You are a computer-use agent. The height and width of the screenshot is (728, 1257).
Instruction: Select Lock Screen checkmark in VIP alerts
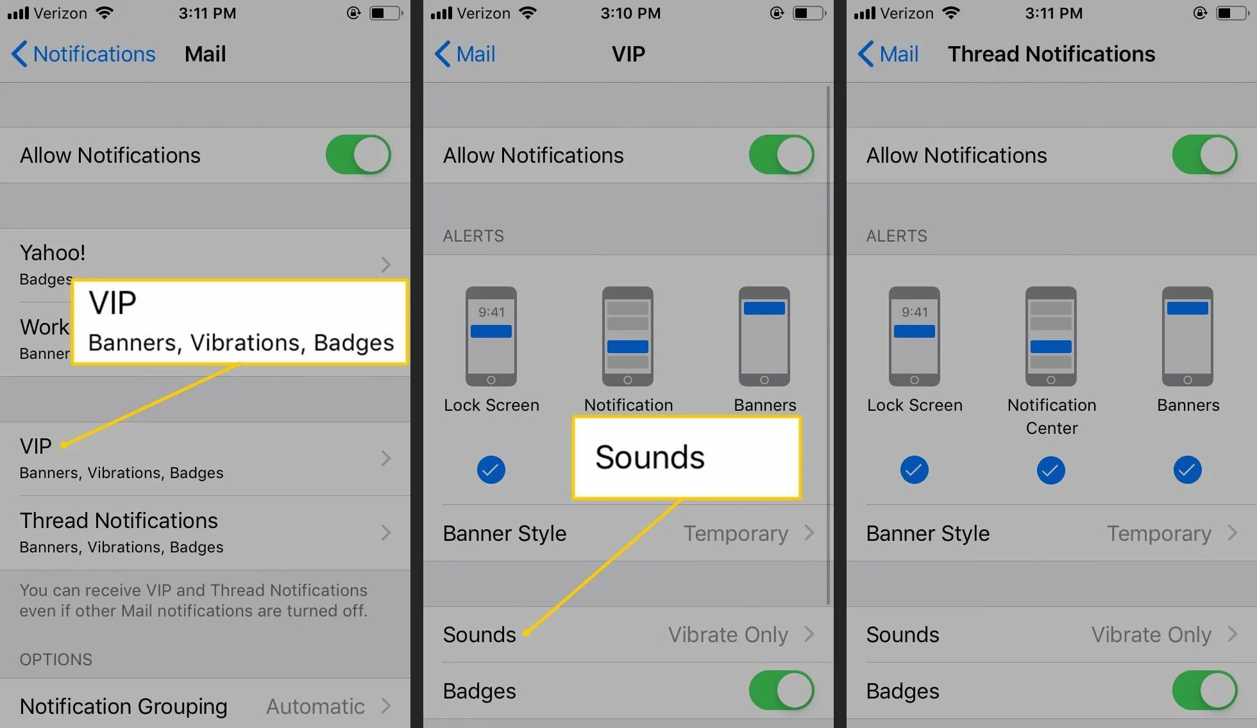491,468
